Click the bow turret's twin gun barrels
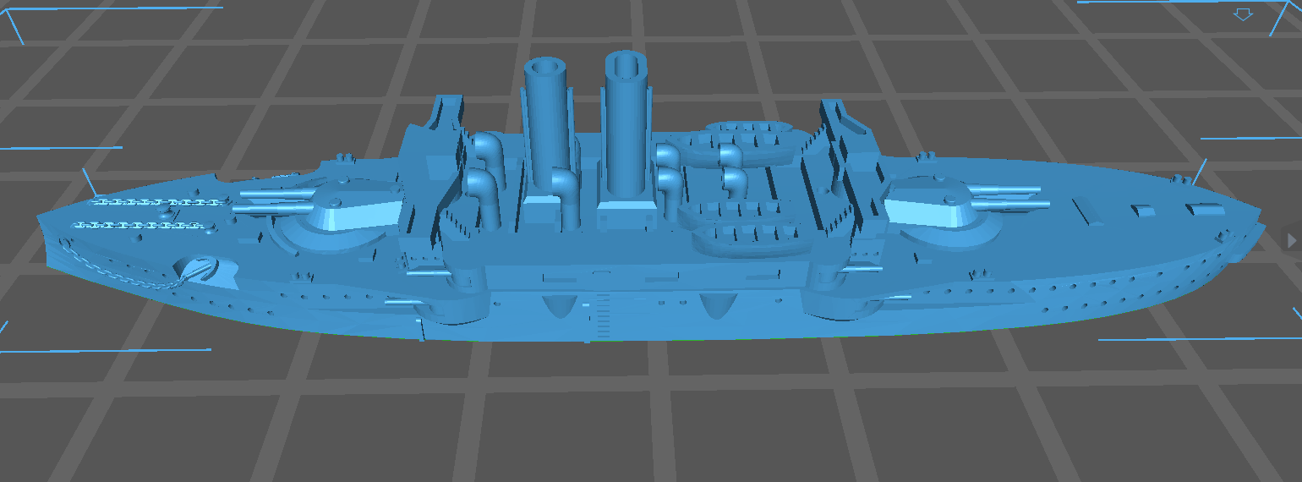Image resolution: width=1302 pixels, height=482 pixels. pyautogui.click(x=273, y=200)
